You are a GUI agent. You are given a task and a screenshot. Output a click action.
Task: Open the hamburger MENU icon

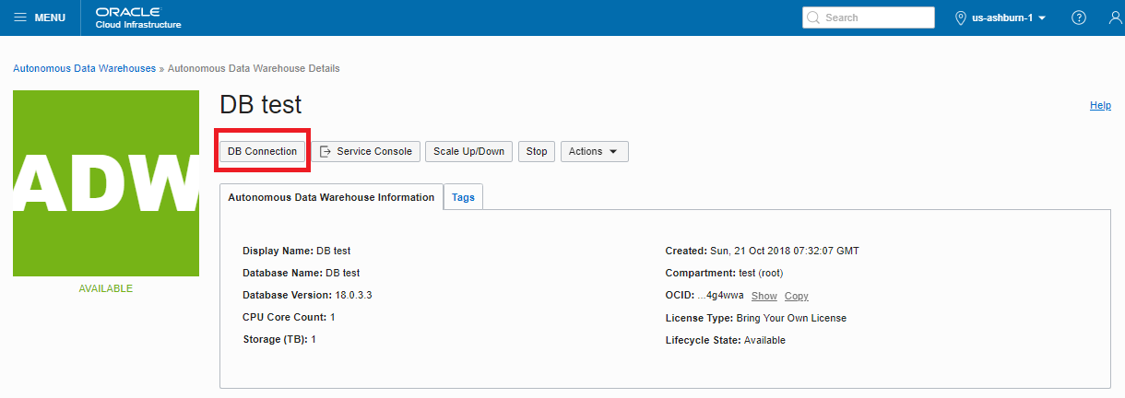coord(20,18)
